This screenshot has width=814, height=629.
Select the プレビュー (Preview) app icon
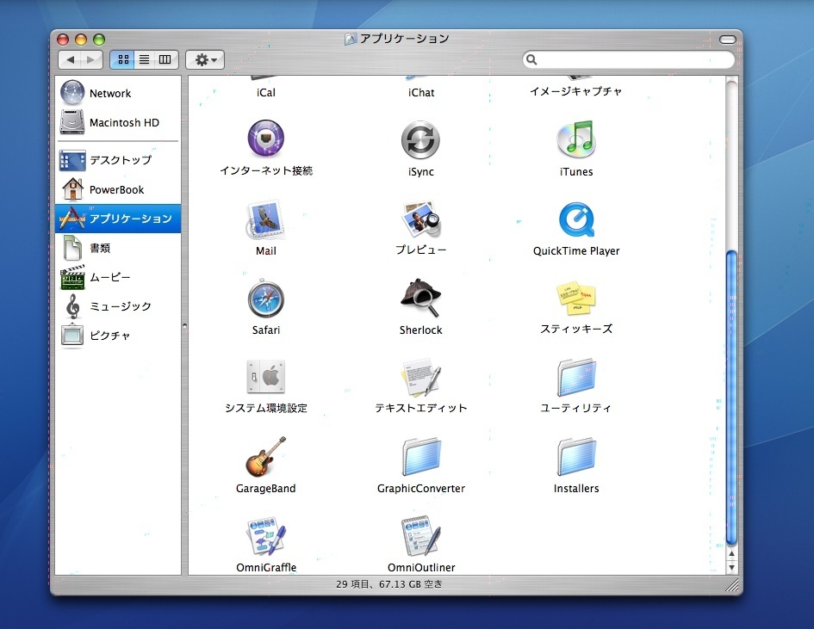point(420,219)
